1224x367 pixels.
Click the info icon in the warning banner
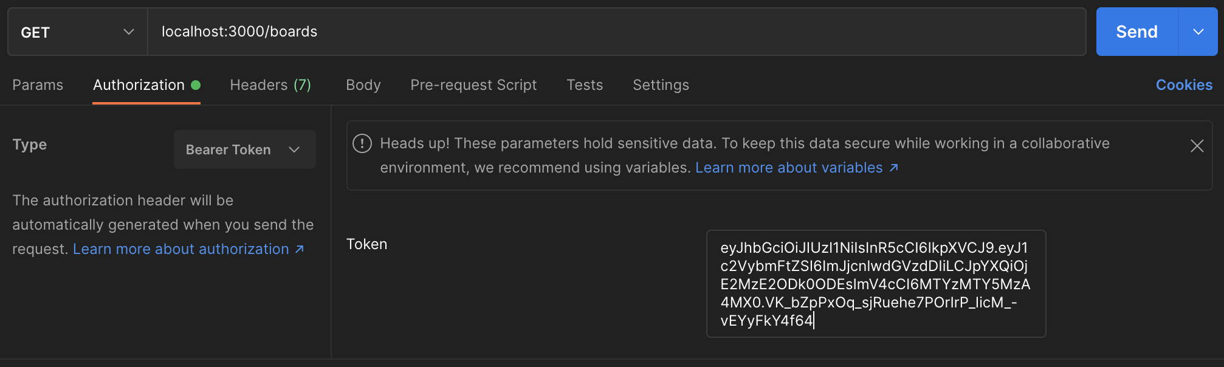362,143
